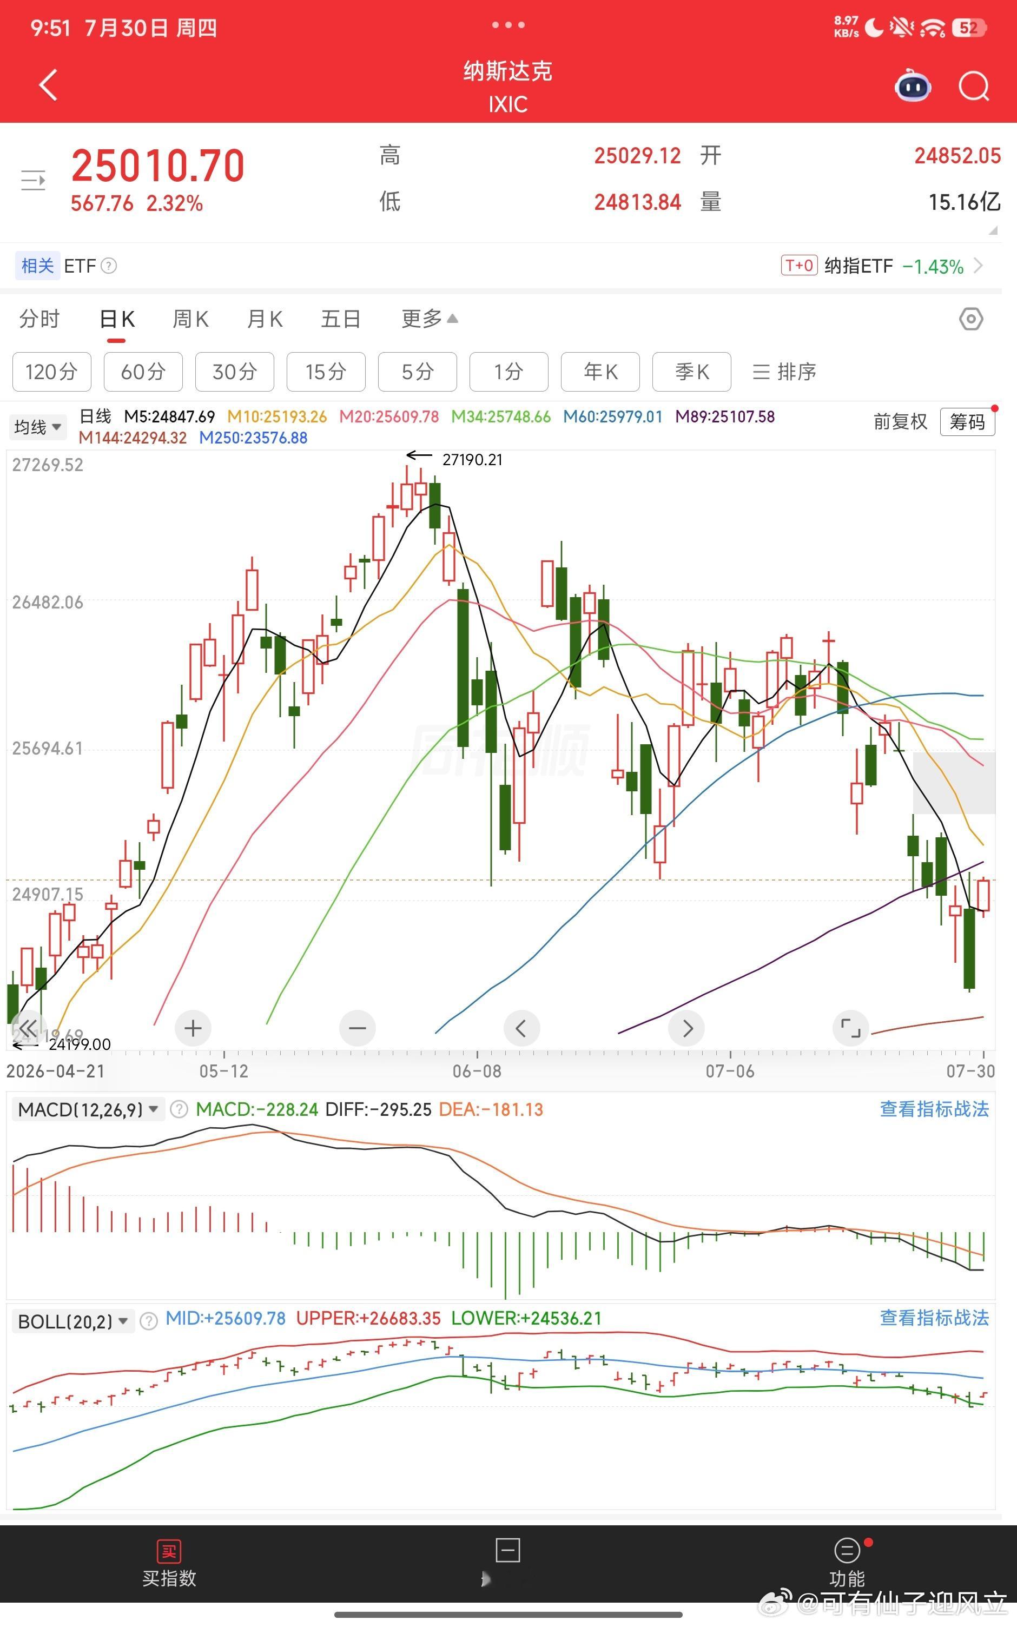
Task: Switch to the 分时 tab
Action: tap(39, 319)
